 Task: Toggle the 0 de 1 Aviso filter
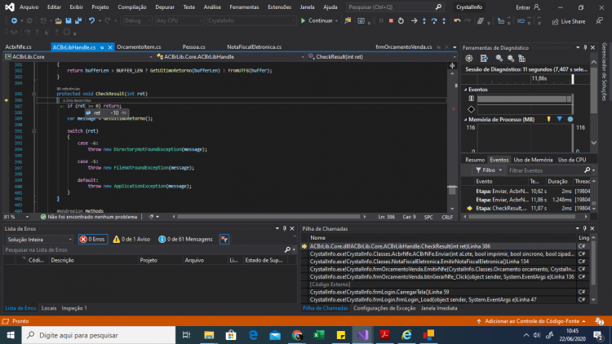[x=131, y=239]
